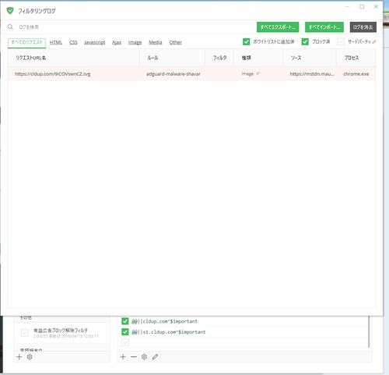Viewport: 389px width, 375px height.
Task: Open the gear settings under the filter list
Action: 30,357
